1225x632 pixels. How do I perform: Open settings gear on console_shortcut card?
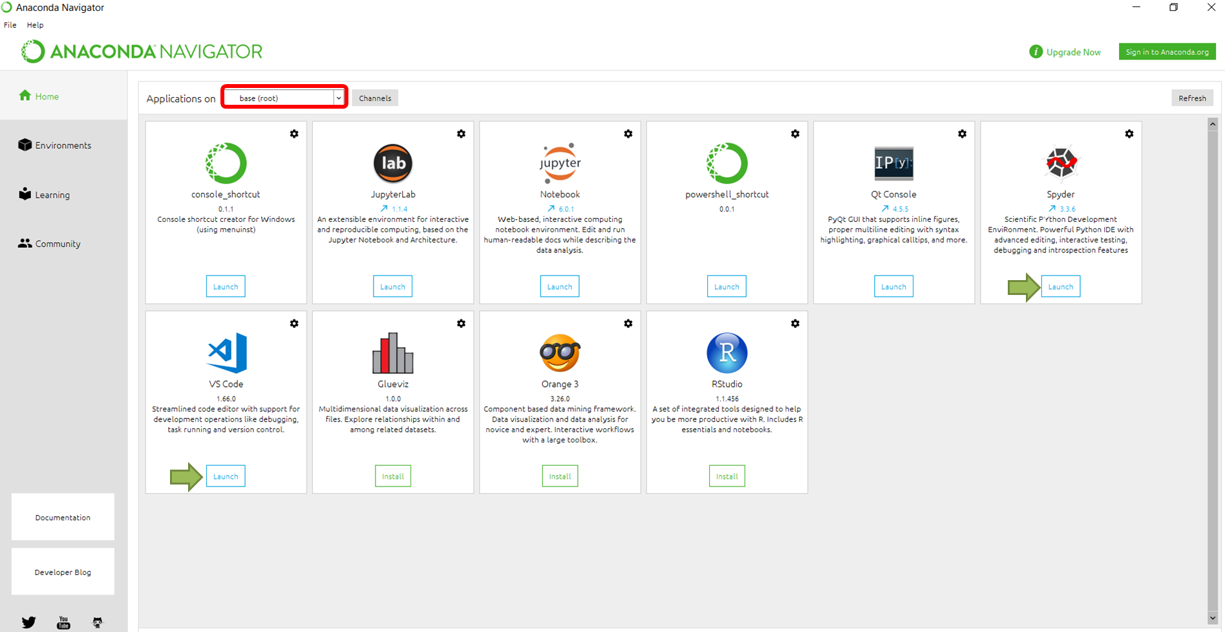[294, 134]
